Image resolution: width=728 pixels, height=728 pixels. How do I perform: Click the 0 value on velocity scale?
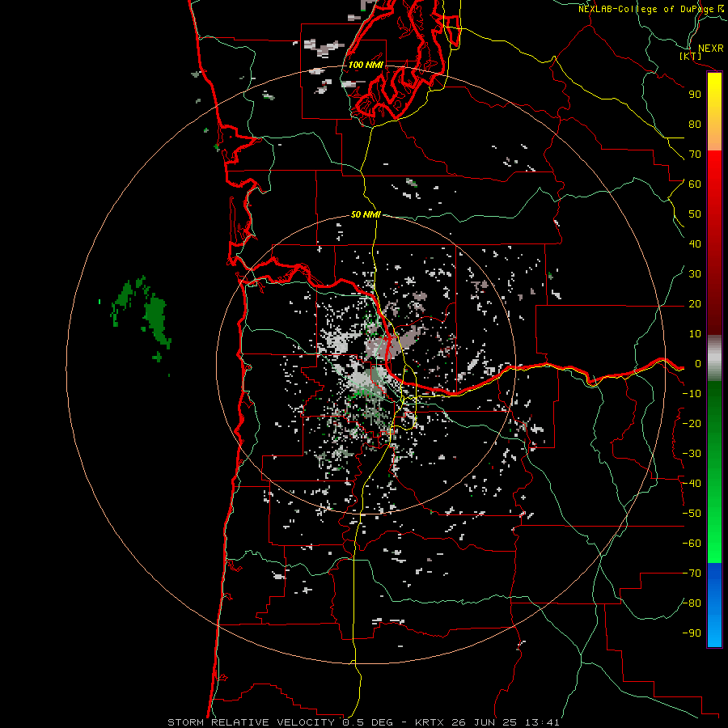tap(698, 364)
